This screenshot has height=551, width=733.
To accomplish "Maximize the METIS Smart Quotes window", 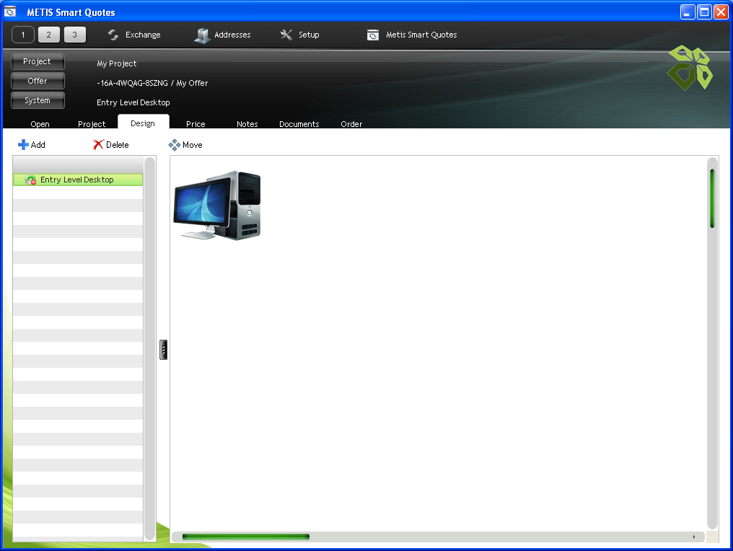I will tap(704, 12).
